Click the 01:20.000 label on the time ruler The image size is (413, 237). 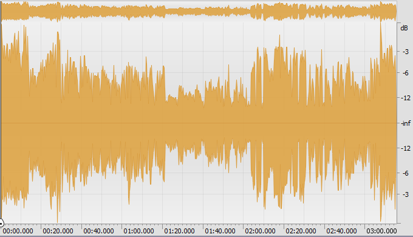coord(179,231)
